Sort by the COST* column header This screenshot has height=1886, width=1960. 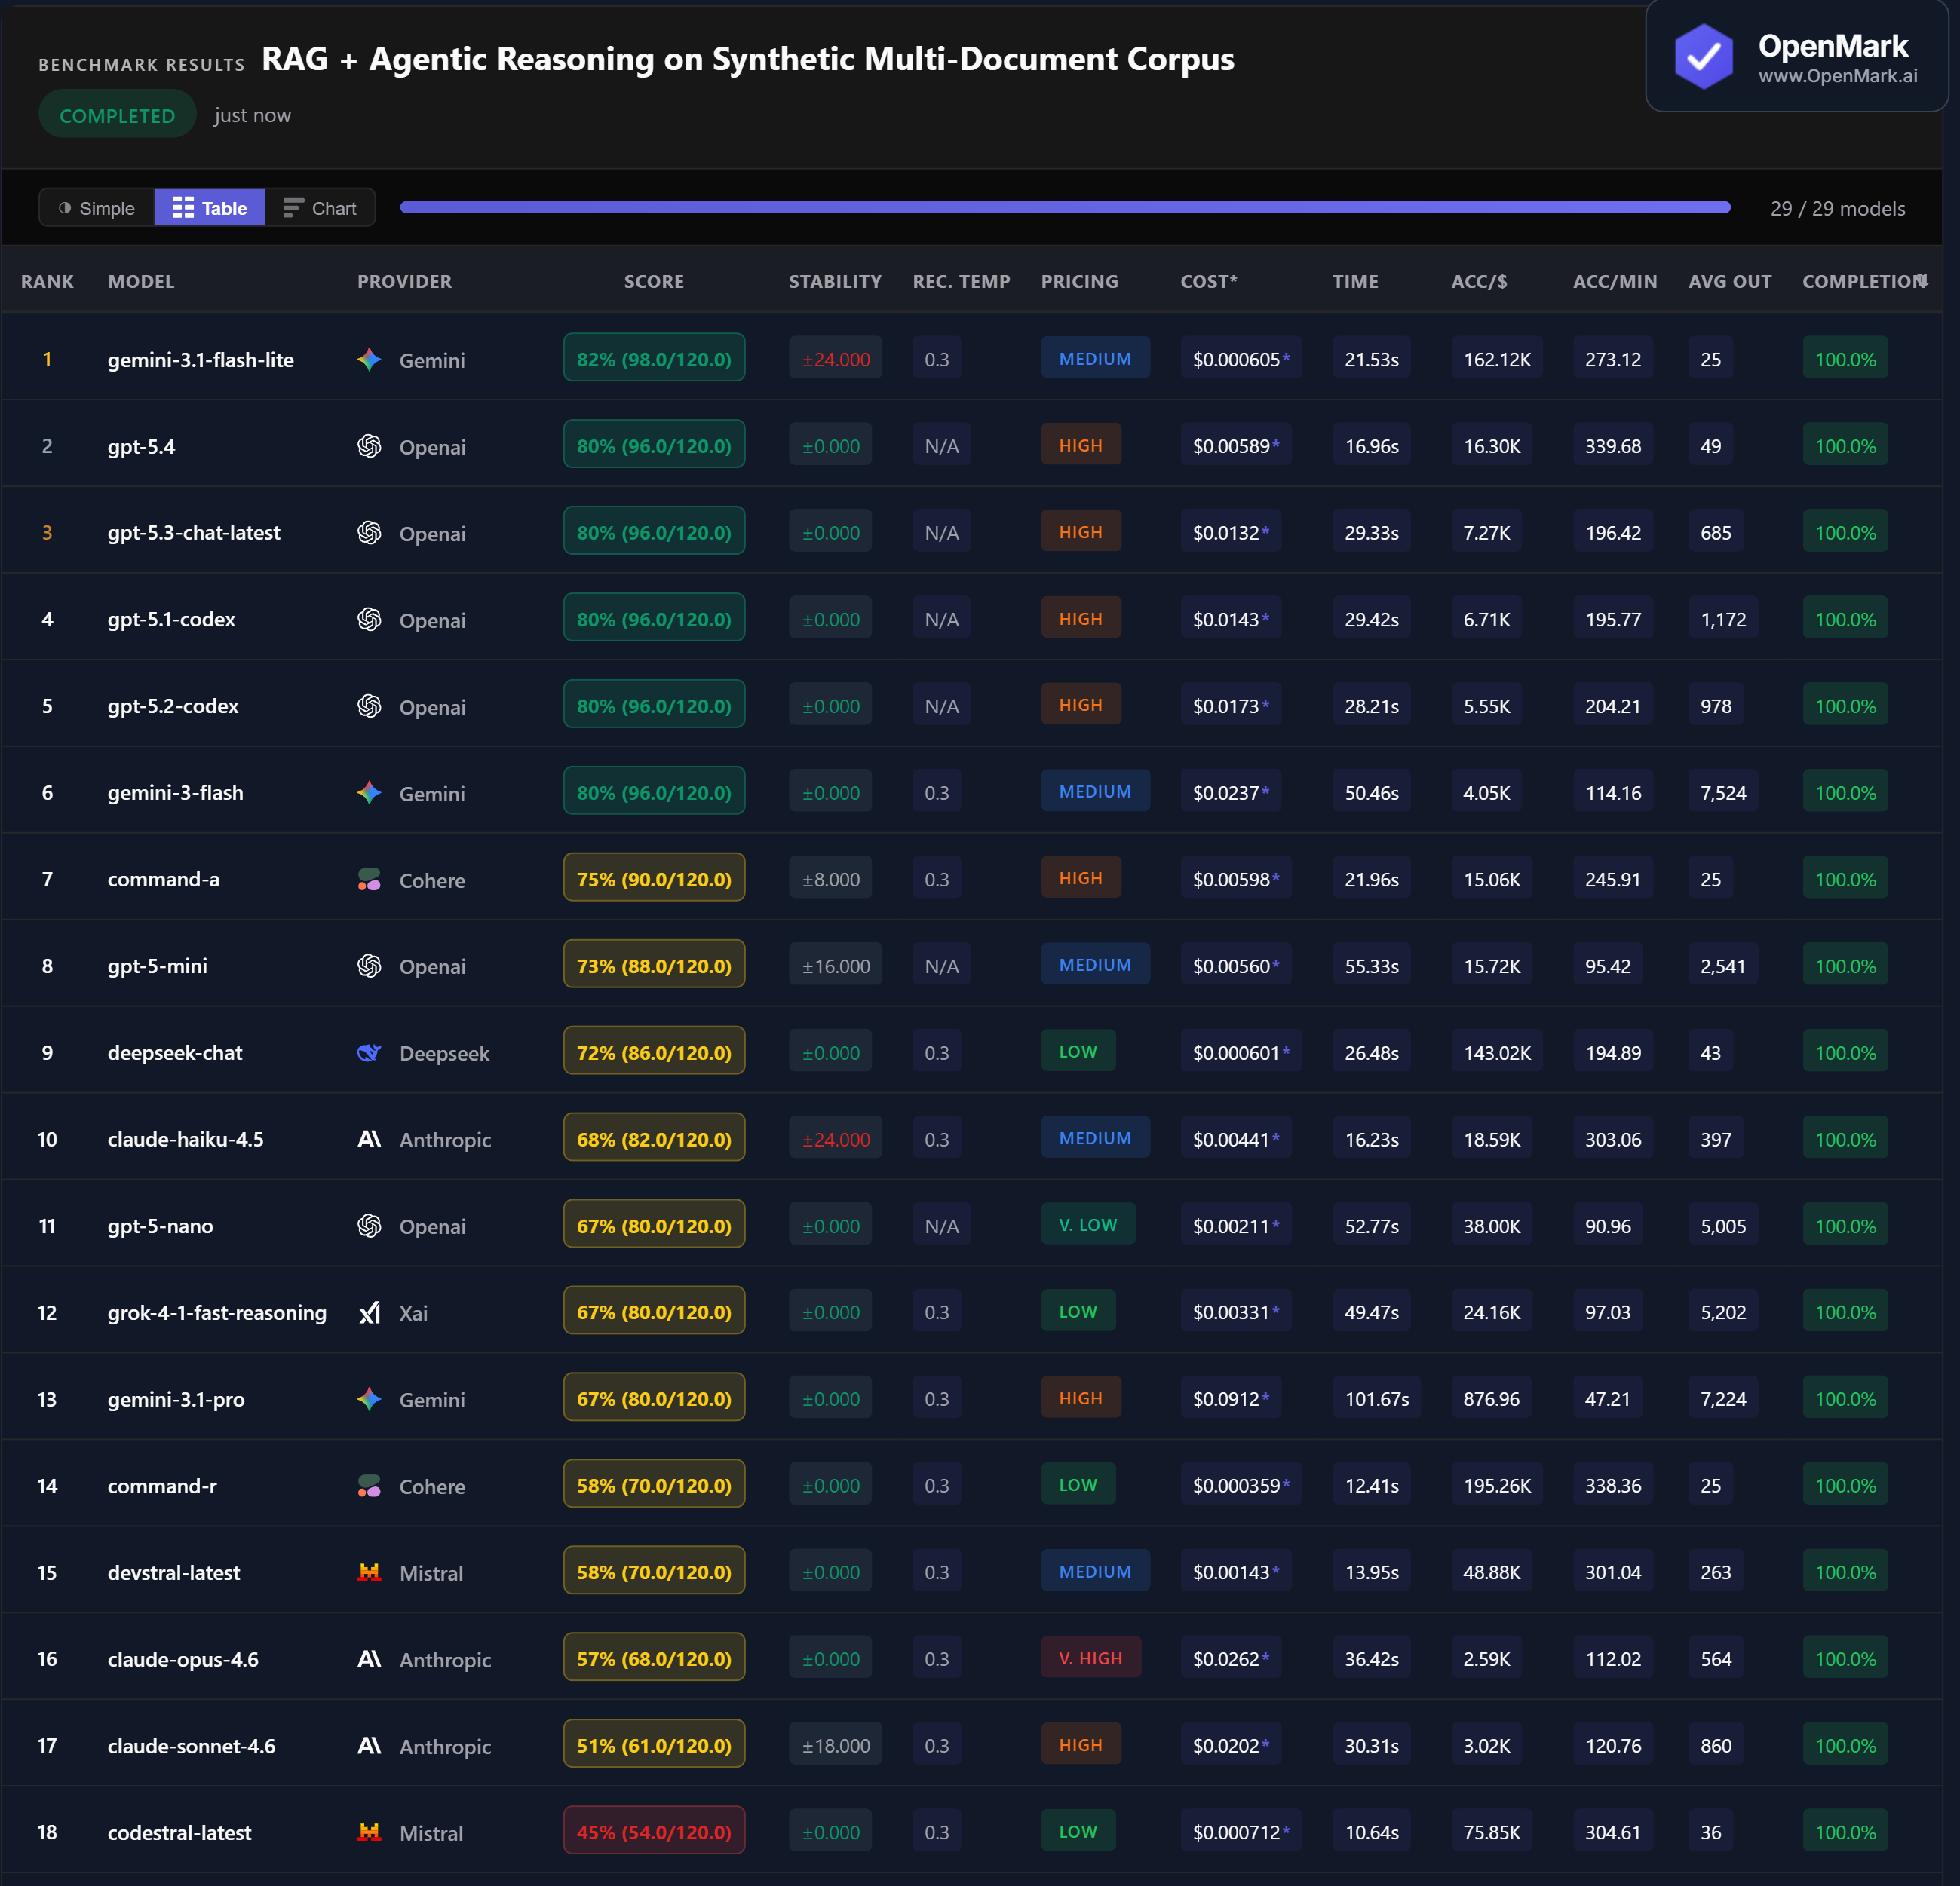[x=1208, y=282]
